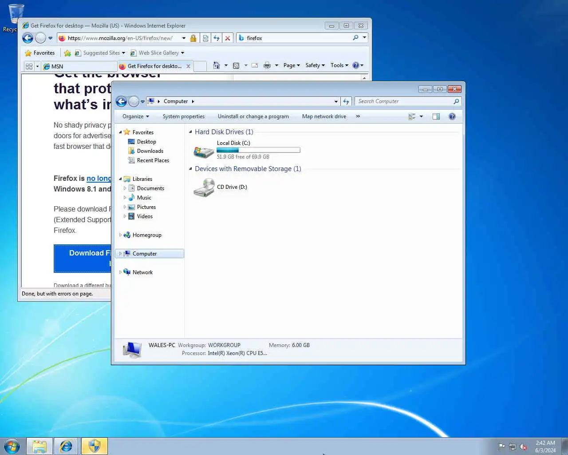Open the Organize dropdown menu

[x=136, y=116]
